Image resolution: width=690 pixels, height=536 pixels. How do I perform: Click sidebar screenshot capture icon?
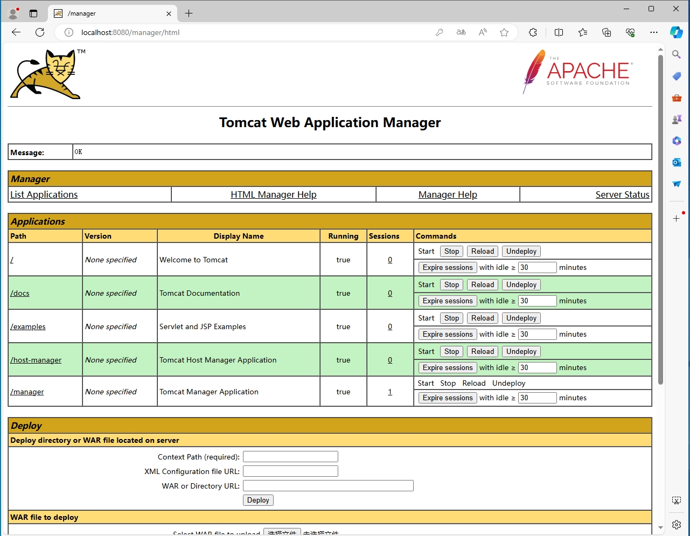point(677,500)
